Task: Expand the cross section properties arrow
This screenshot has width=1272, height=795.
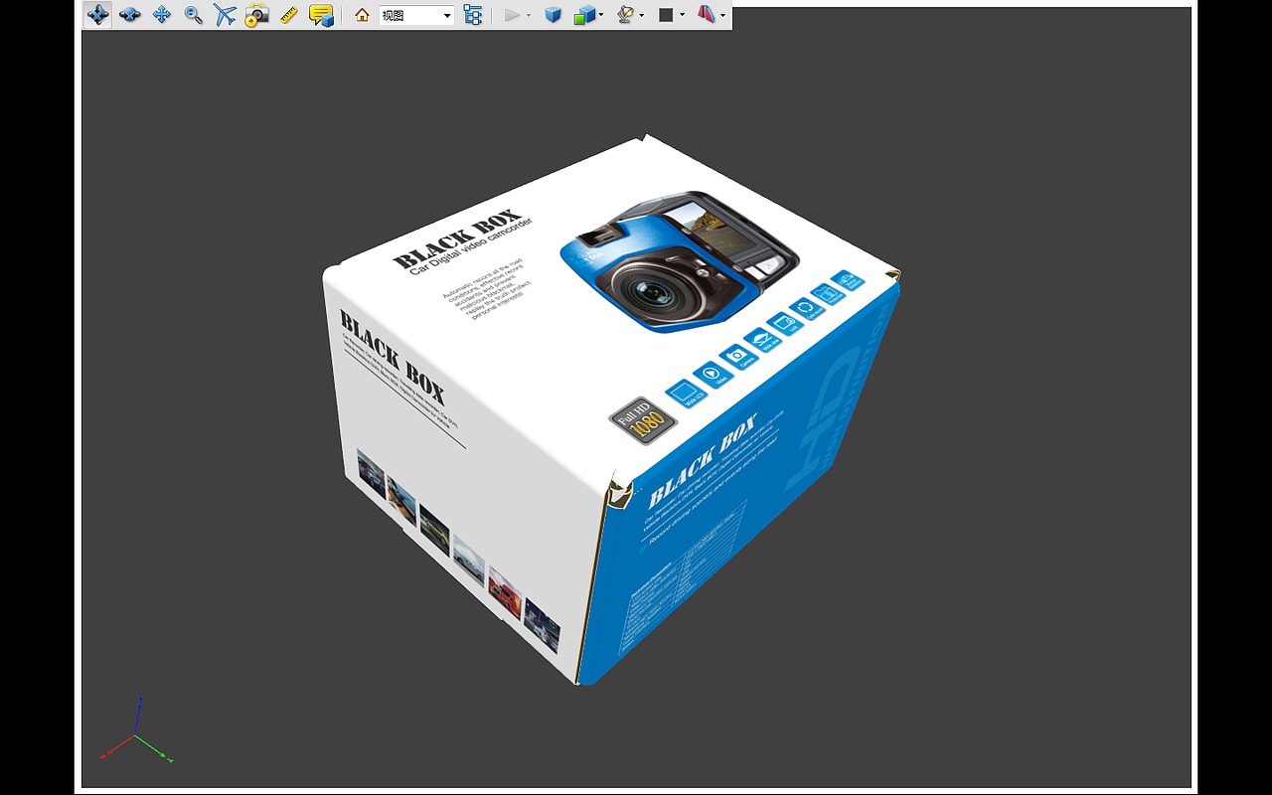Action: [x=722, y=15]
